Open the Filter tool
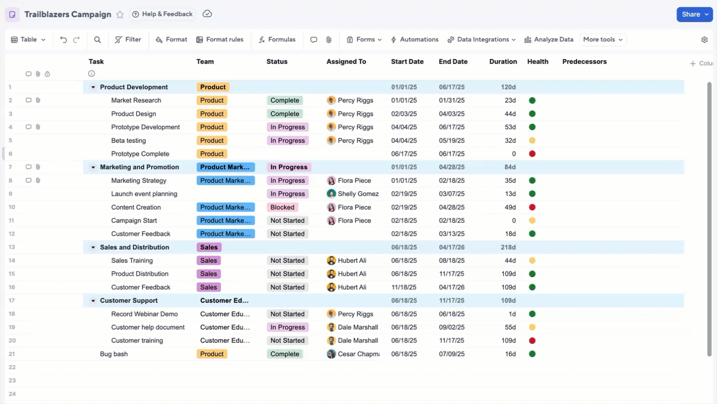The height and width of the screenshot is (404, 717). pos(128,39)
